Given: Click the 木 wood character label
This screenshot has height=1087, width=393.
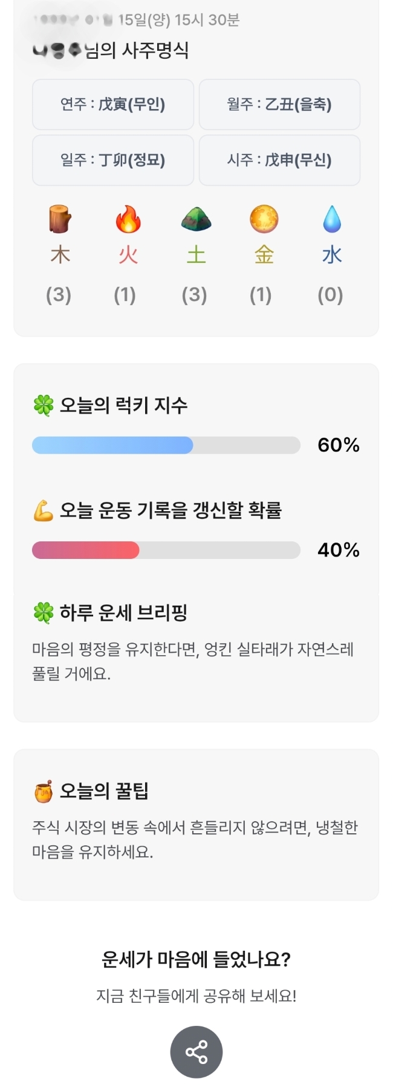Looking at the screenshot, I should pyautogui.click(x=60, y=255).
